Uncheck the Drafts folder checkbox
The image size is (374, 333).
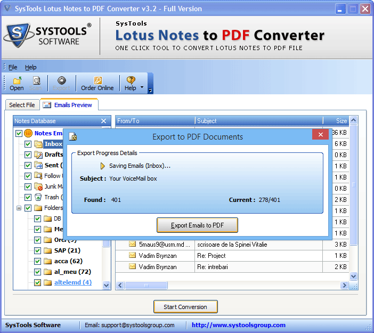point(28,155)
